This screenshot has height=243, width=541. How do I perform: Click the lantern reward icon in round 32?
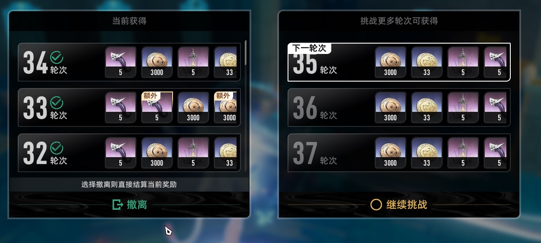(193, 153)
